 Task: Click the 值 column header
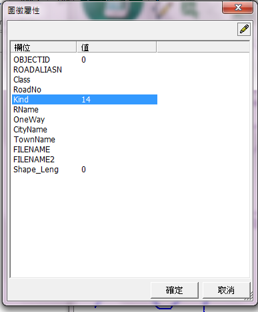(x=117, y=47)
